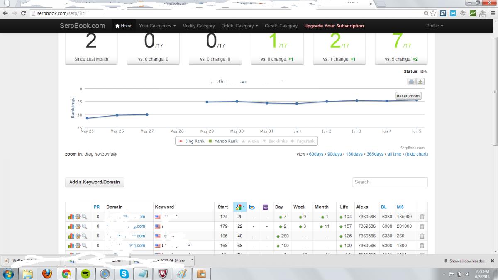Viewport: 498px width, 280px height.
Task: Open the Profile dropdown menu
Action: (x=435, y=26)
